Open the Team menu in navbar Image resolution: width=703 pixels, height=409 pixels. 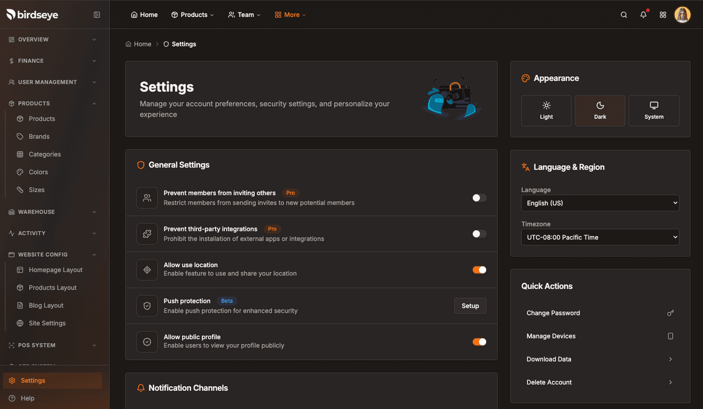pyautogui.click(x=244, y=15)
